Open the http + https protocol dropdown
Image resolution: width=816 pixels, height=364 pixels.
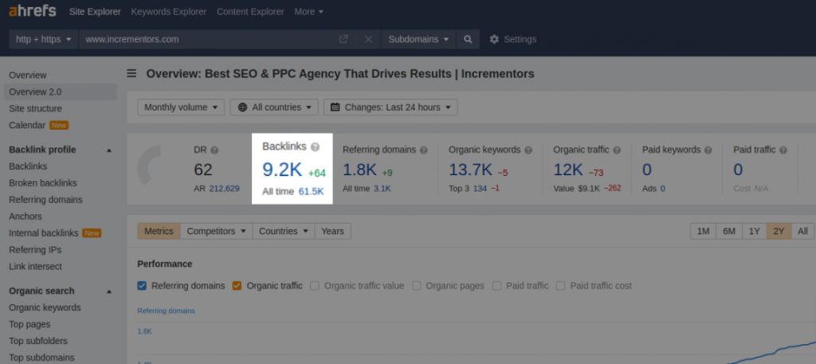(x=44, y=39)
